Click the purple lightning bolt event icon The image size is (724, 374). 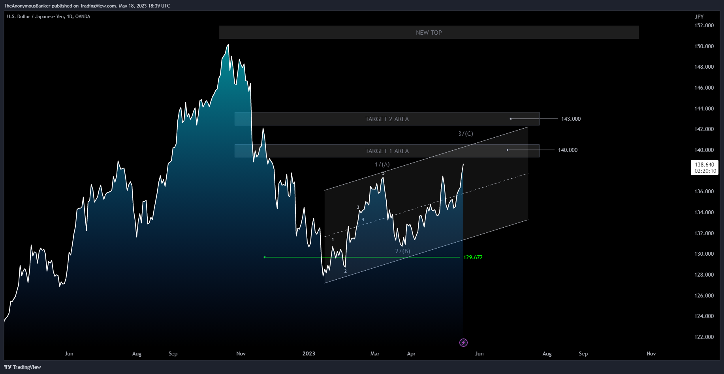463,342
